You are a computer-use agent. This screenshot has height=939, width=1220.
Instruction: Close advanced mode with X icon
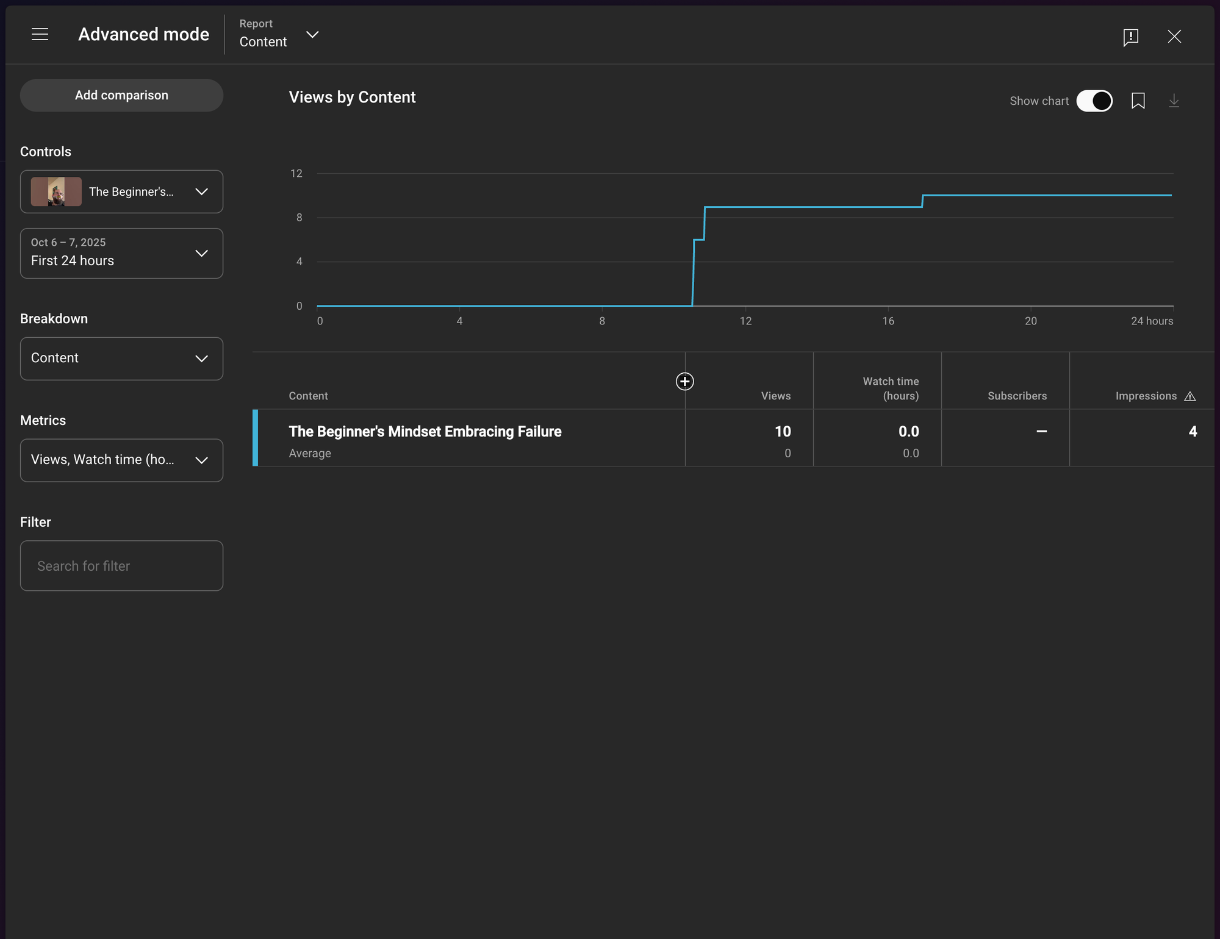tap(1174, 37)
